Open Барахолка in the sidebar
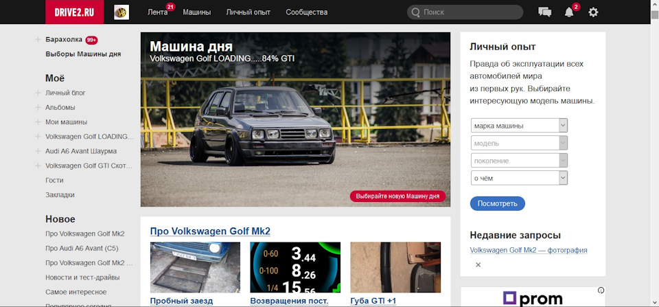659x307 pixels. point(64,40)
